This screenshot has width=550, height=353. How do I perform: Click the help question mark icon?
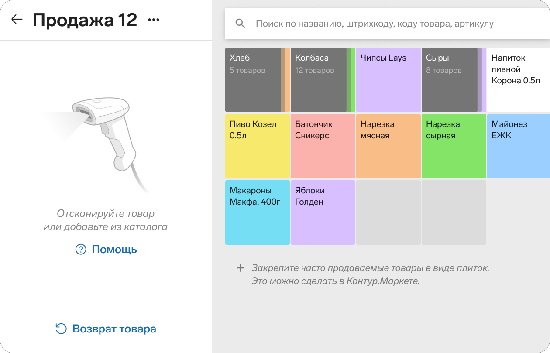(81, 250)
